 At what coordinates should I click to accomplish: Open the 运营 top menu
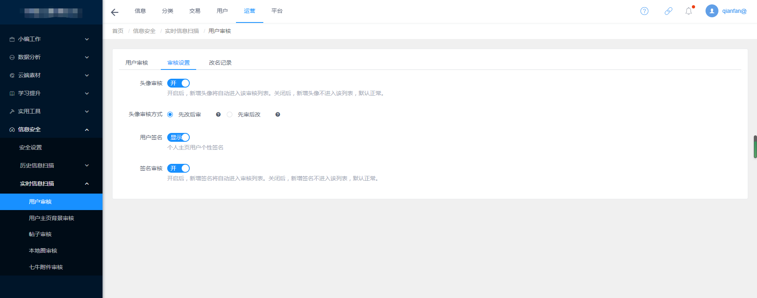click(250, 11)
